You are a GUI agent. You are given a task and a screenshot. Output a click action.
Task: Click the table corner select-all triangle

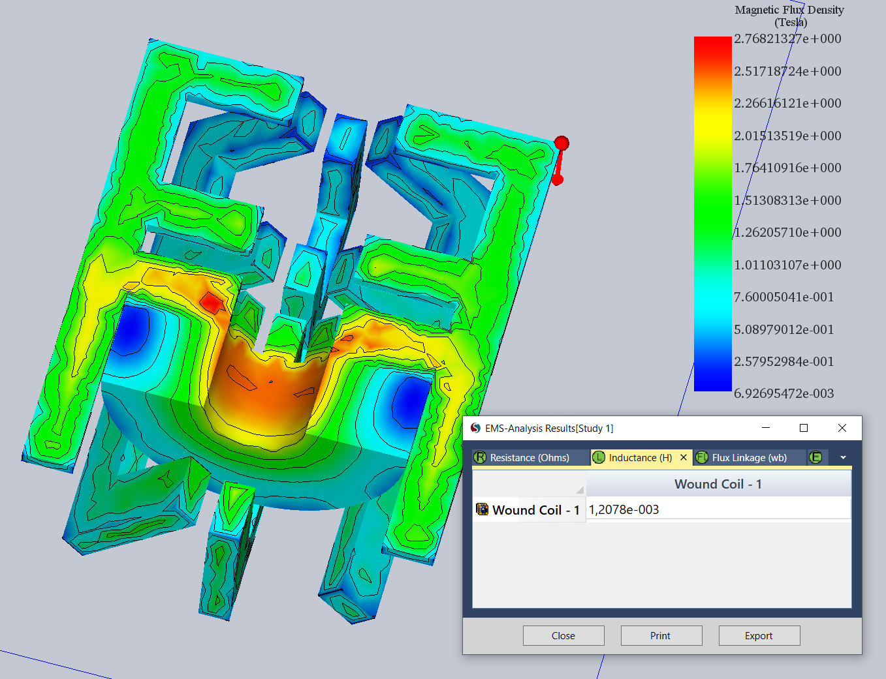579,489
